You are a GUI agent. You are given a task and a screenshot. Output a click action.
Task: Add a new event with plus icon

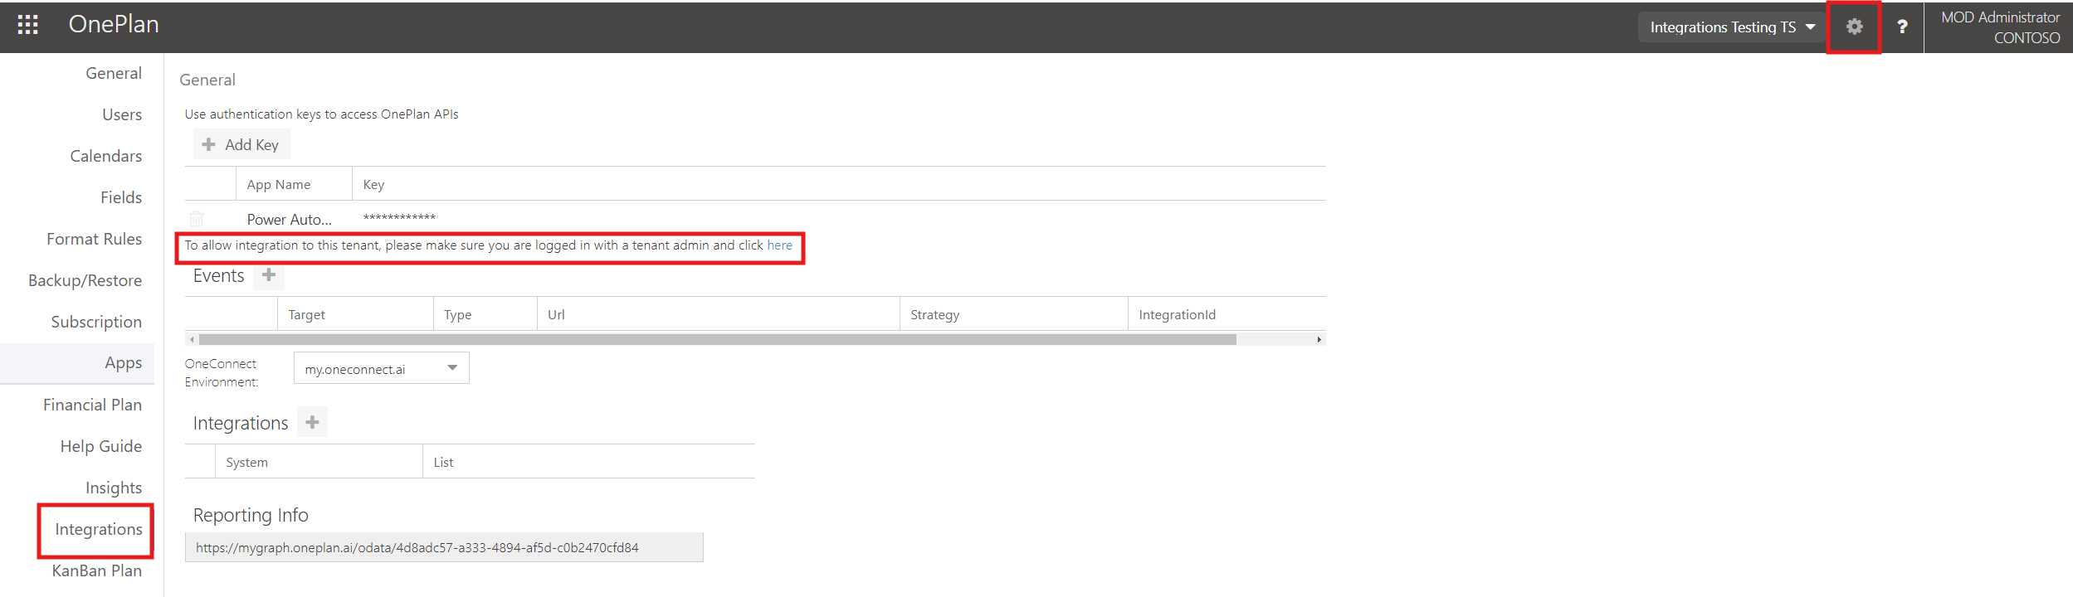pos(269,274)
